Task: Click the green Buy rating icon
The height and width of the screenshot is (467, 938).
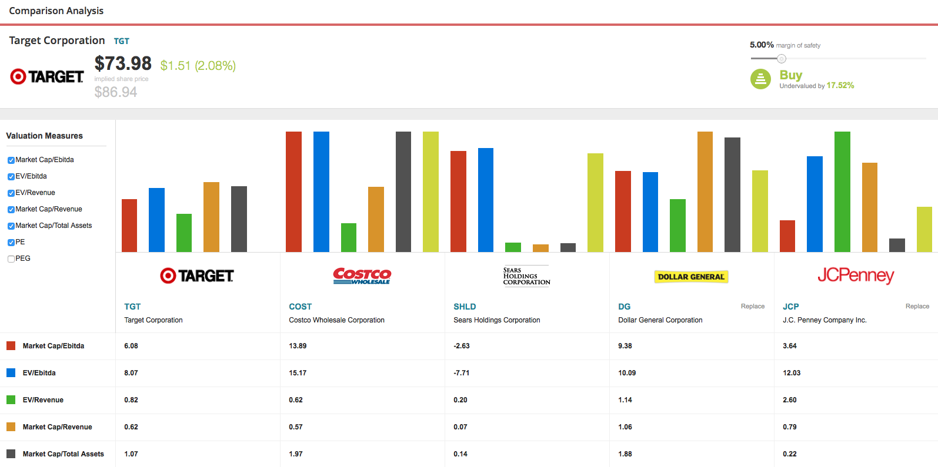Action: tap(760, 79)
